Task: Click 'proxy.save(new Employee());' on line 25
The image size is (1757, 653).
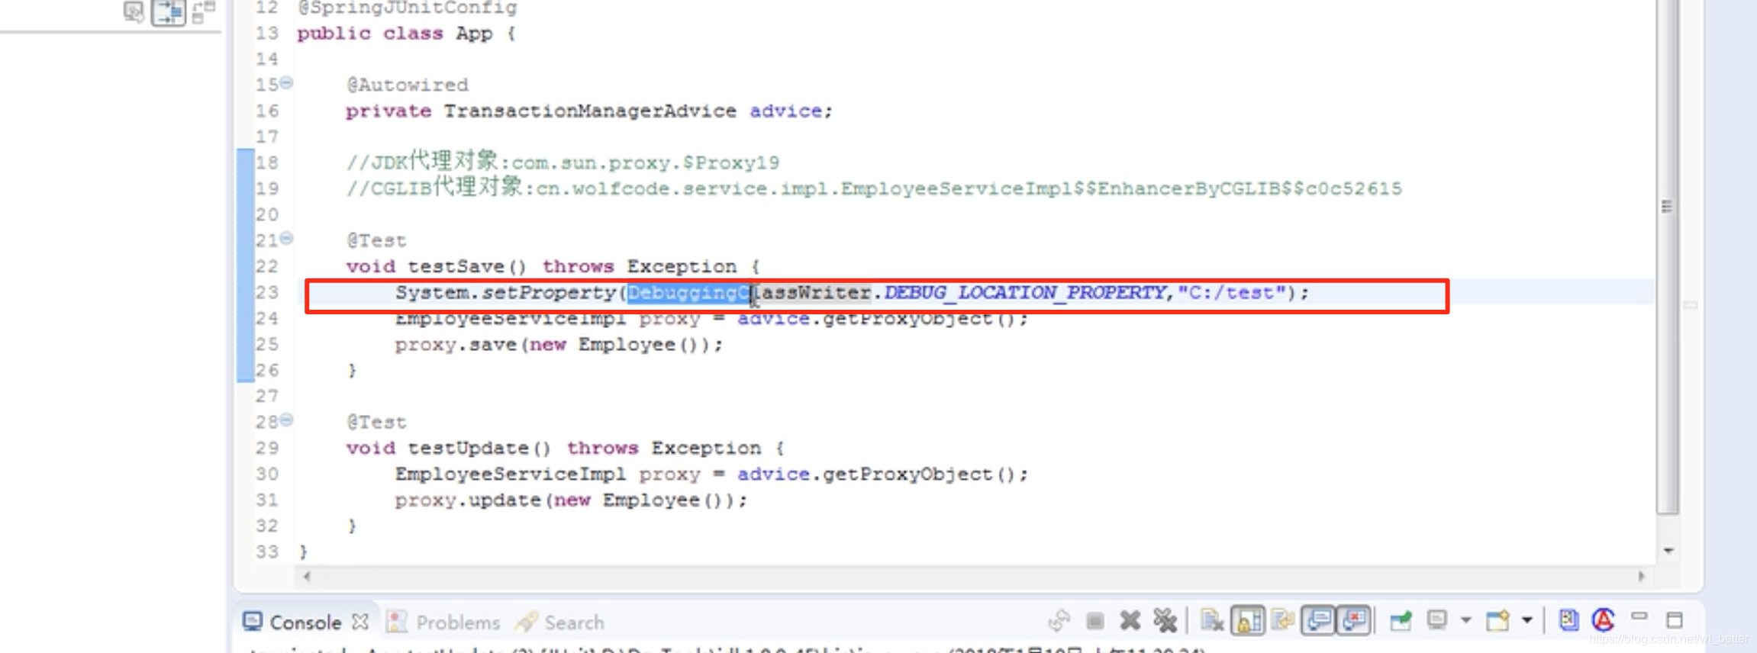Action: [x=559, y=345]
